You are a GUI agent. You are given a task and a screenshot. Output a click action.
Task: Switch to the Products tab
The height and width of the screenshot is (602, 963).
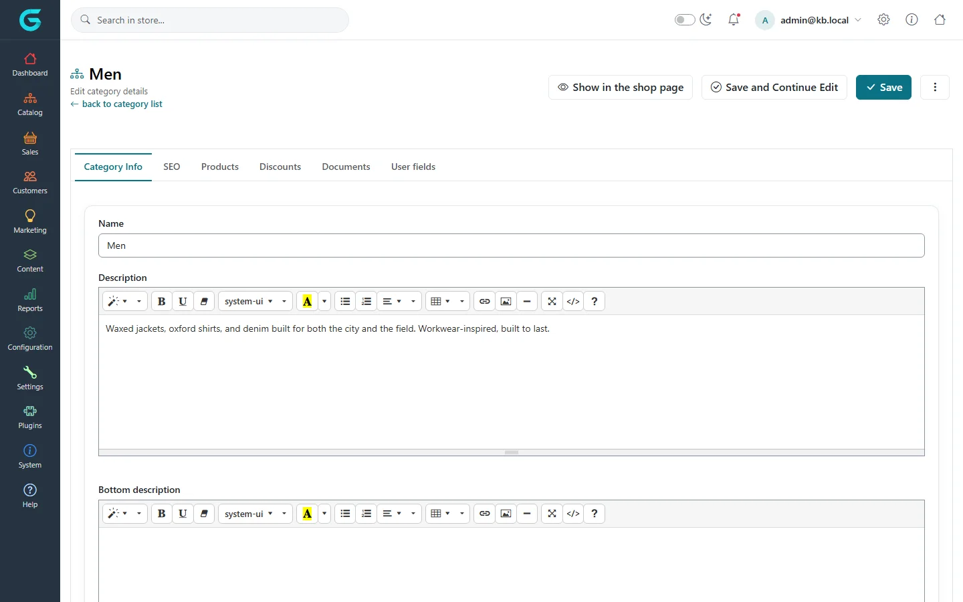tap(220, 167)
